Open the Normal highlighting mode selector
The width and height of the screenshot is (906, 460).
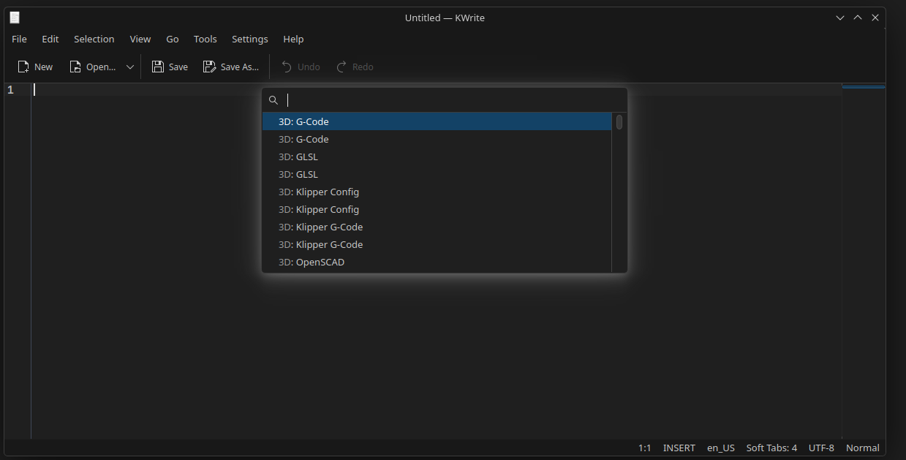click(862, 448)
